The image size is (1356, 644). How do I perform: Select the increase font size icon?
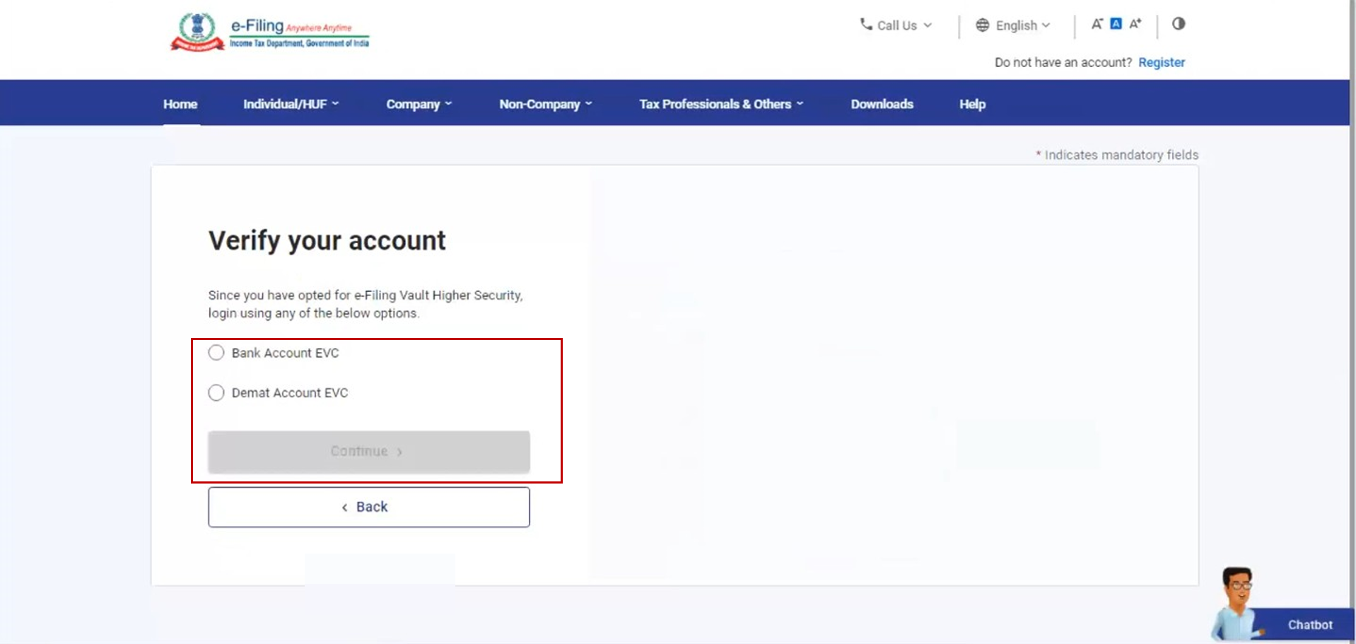click(x=1135, y=23)
